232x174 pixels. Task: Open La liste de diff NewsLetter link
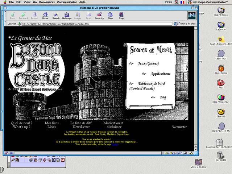[x=81, y=125]
